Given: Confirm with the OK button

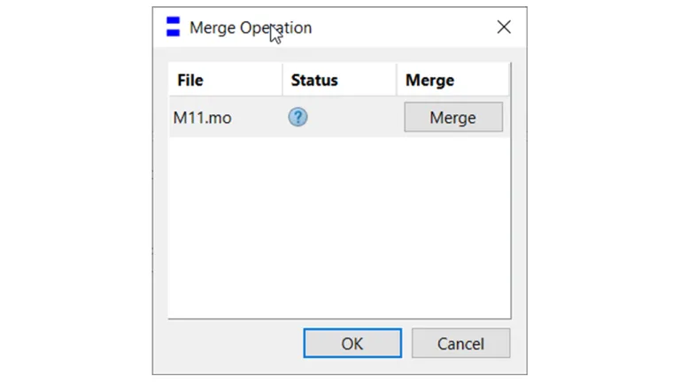Looking at the screenshot, I should pos(352,343).
